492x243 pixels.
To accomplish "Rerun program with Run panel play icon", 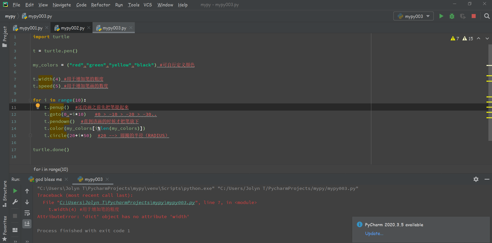I will point(15,191).
